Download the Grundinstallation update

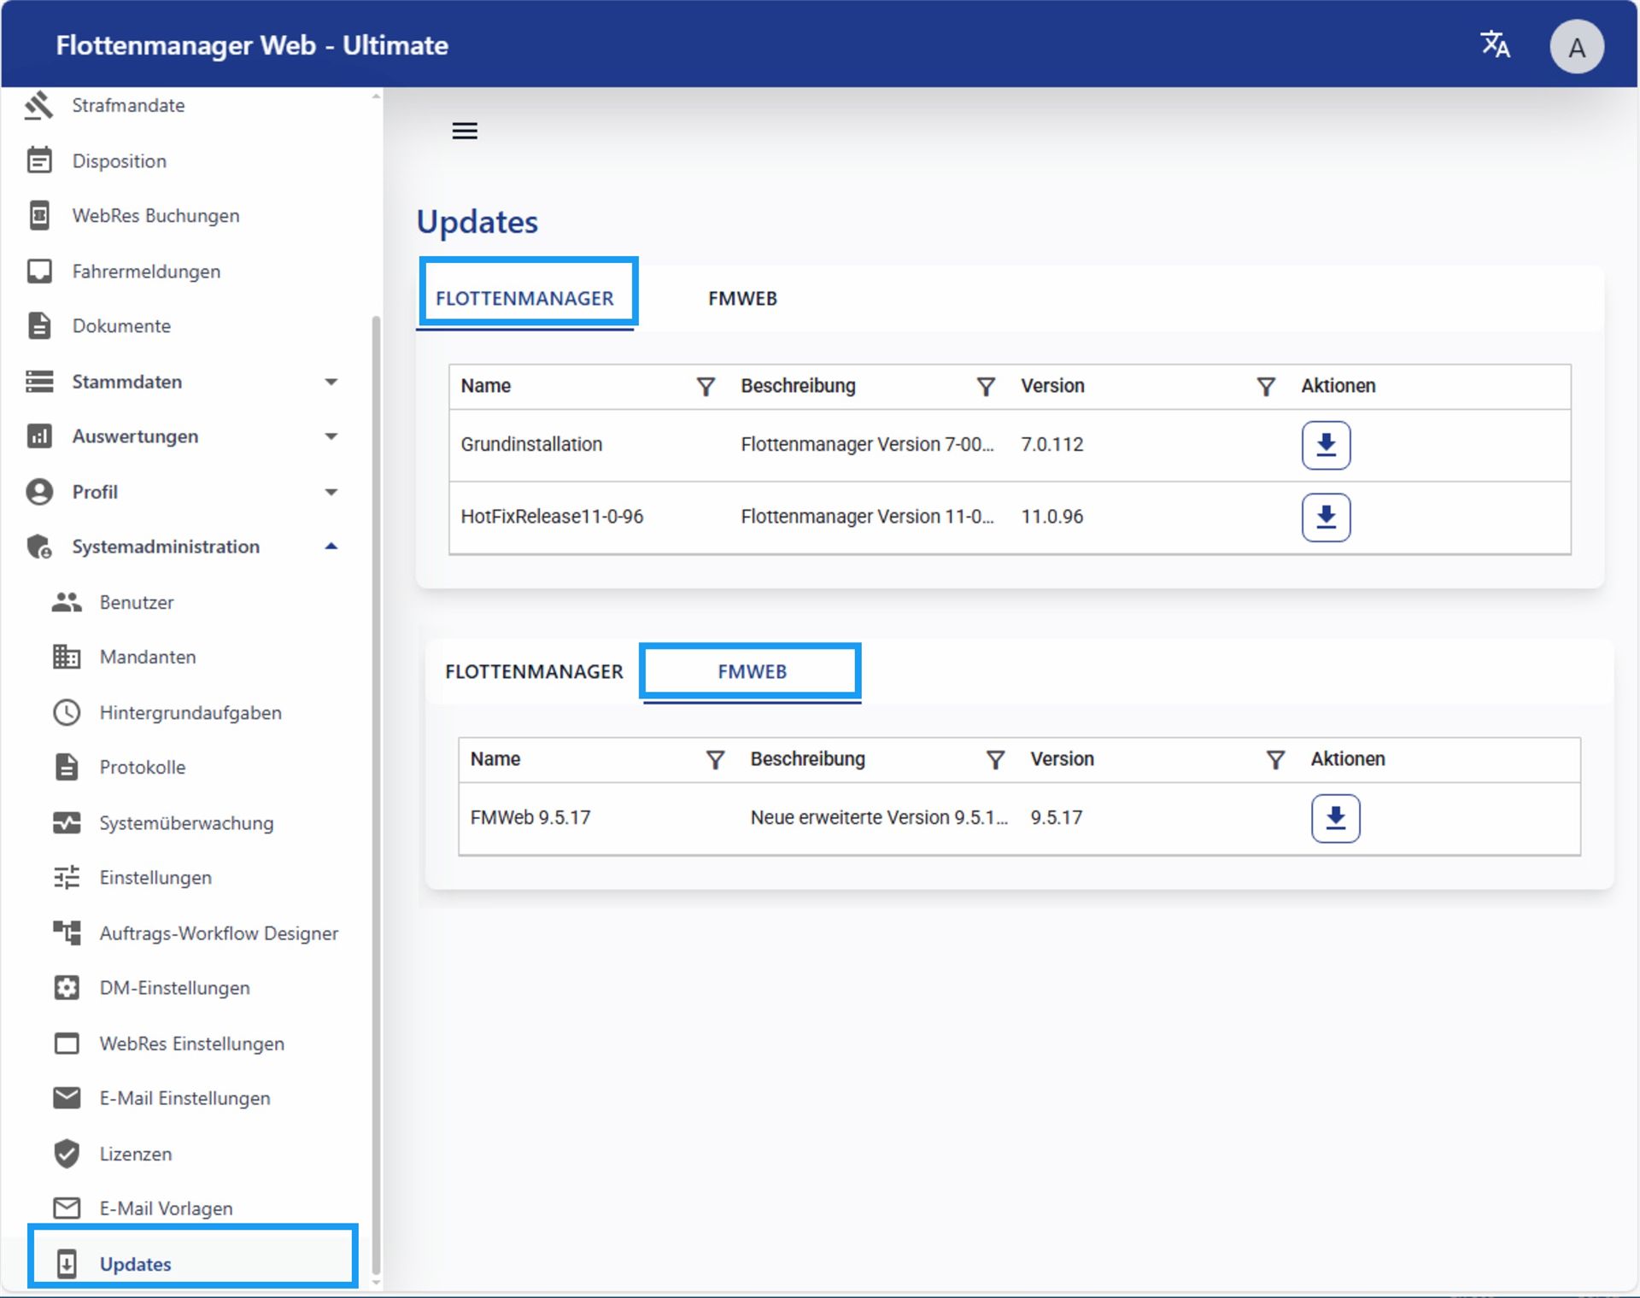click(x=1326, y=445)
